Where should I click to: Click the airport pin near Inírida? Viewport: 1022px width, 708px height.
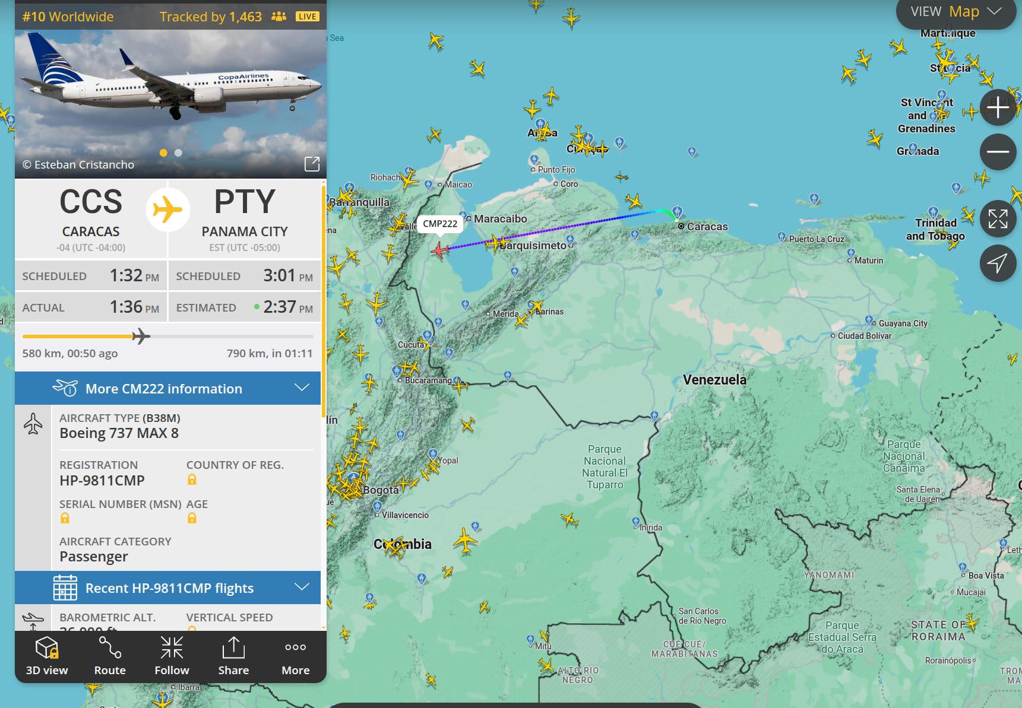[x=636, y=522]
